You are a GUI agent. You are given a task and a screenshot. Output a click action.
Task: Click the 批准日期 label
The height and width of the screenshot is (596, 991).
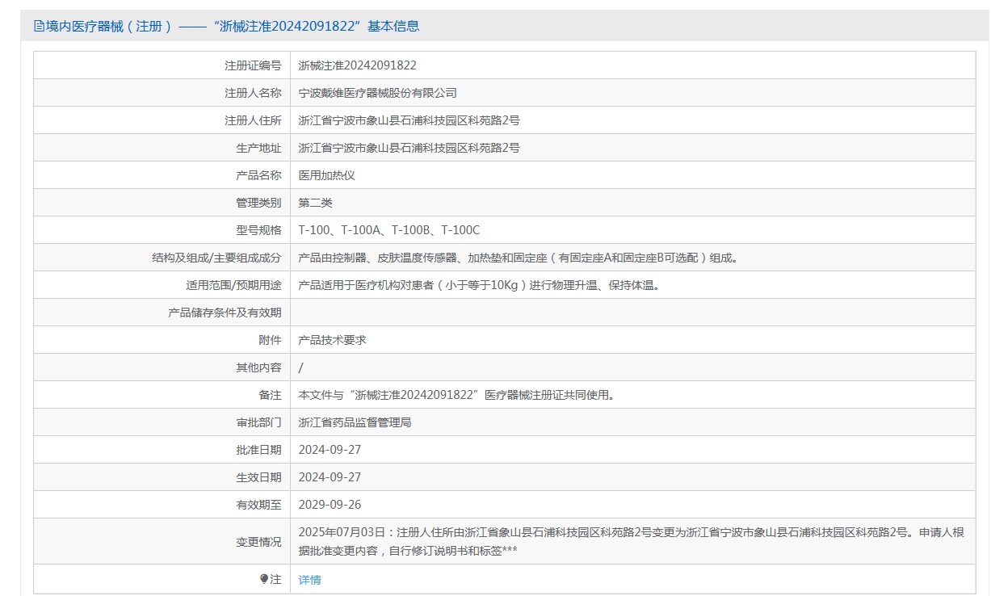point(258,450)
